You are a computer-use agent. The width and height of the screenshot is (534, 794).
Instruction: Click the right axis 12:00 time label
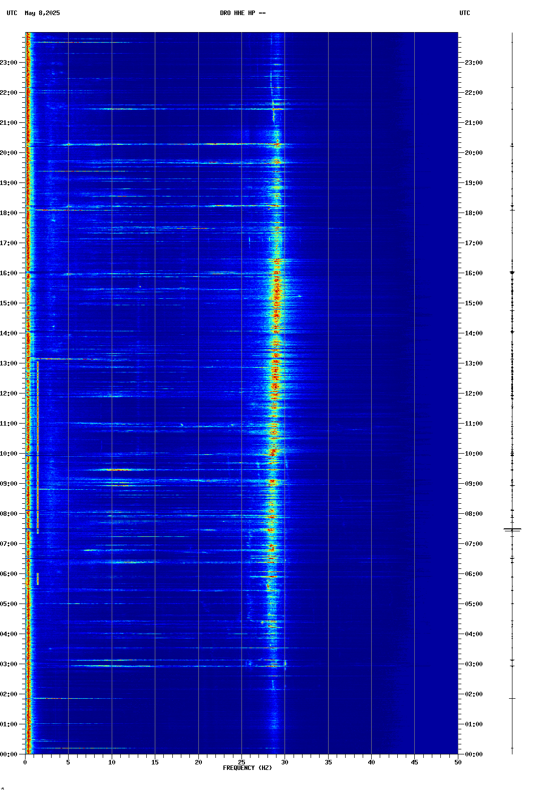click(x=474, y=393)
